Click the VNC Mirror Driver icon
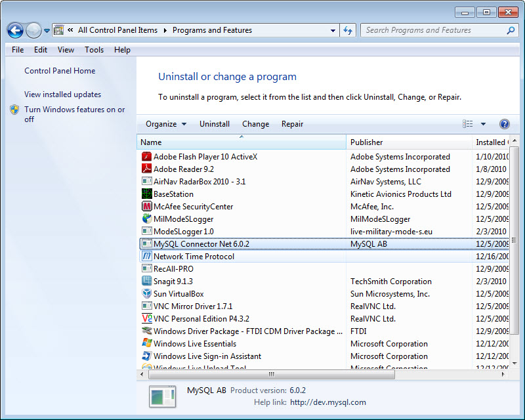 146,306
